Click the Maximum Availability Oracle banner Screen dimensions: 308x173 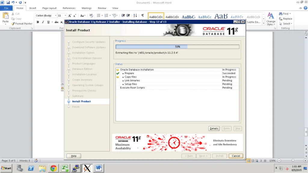point(177,142)
